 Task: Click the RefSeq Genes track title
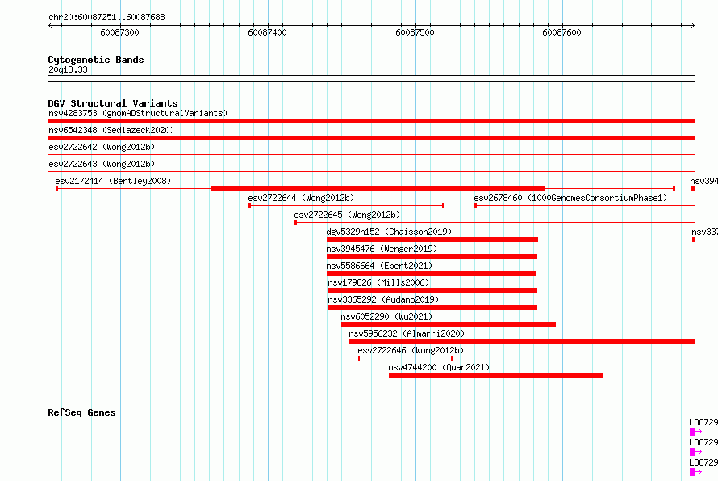coord(81,412)
